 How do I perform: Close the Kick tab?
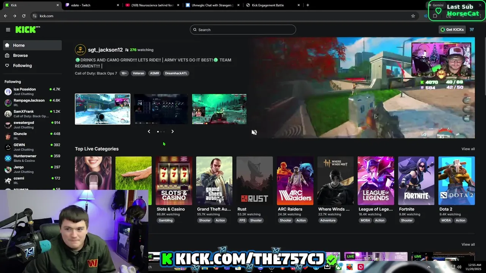58,5
